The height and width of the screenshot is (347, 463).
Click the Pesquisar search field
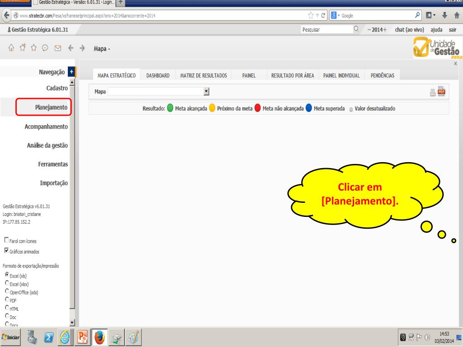point(327,29)
